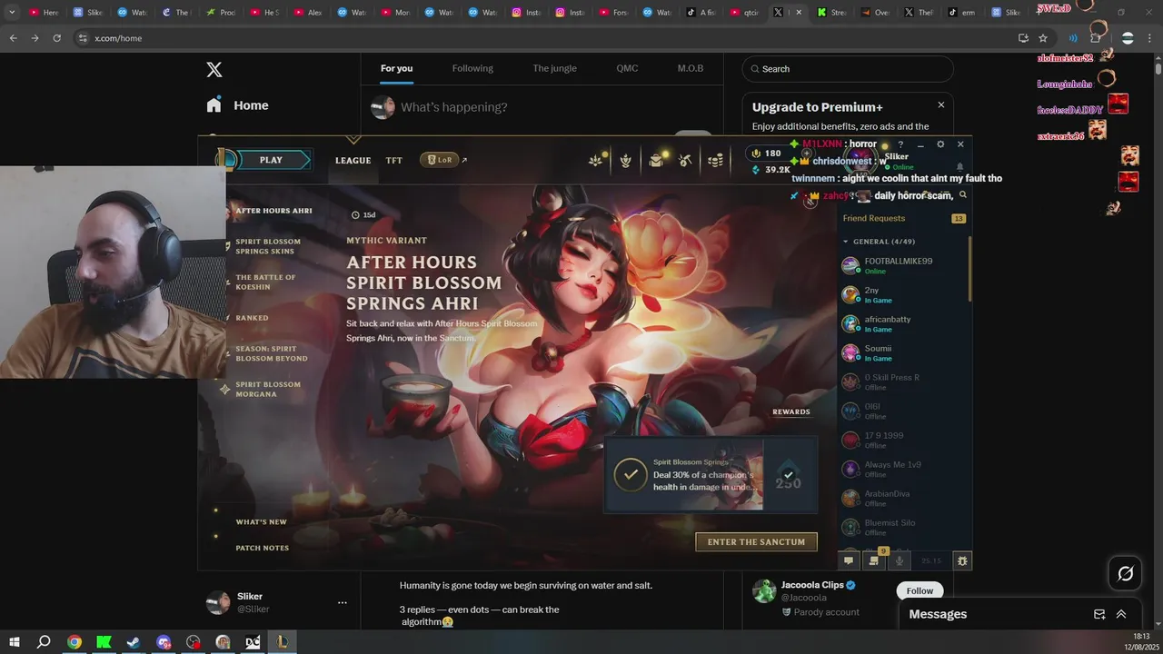Open Chrome tab search dropdown arrow

tap(12, 13)
